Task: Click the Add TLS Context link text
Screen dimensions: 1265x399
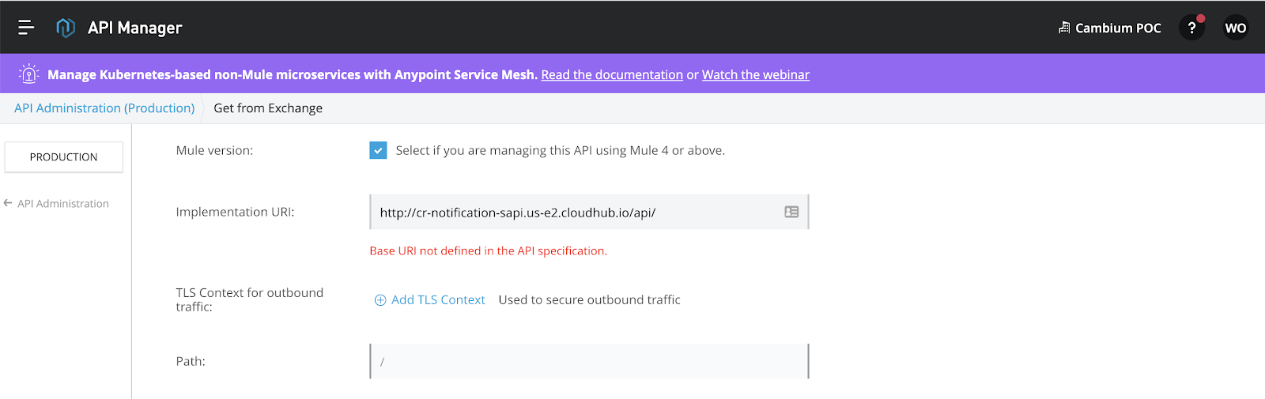Action: [x=438, y=300]
